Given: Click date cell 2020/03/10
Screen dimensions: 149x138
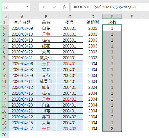Looking at the screenshot, I should click(22, 34).
